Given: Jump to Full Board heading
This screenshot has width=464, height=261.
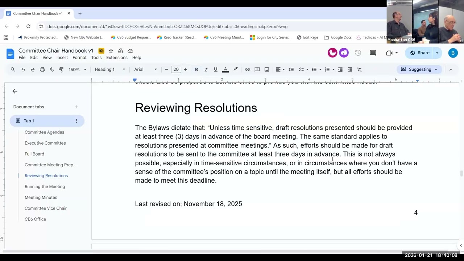Looking at the screenshot, I should click(x=34, y=154).
